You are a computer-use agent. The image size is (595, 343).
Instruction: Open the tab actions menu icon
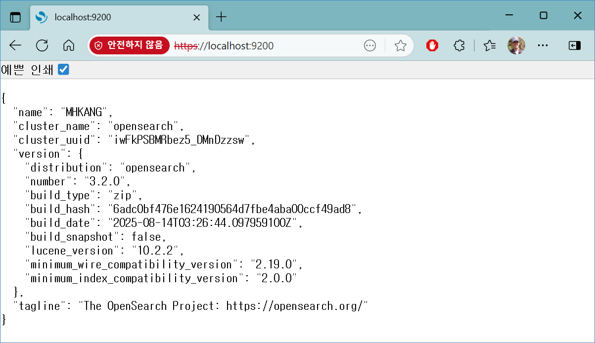pos(16,17)
